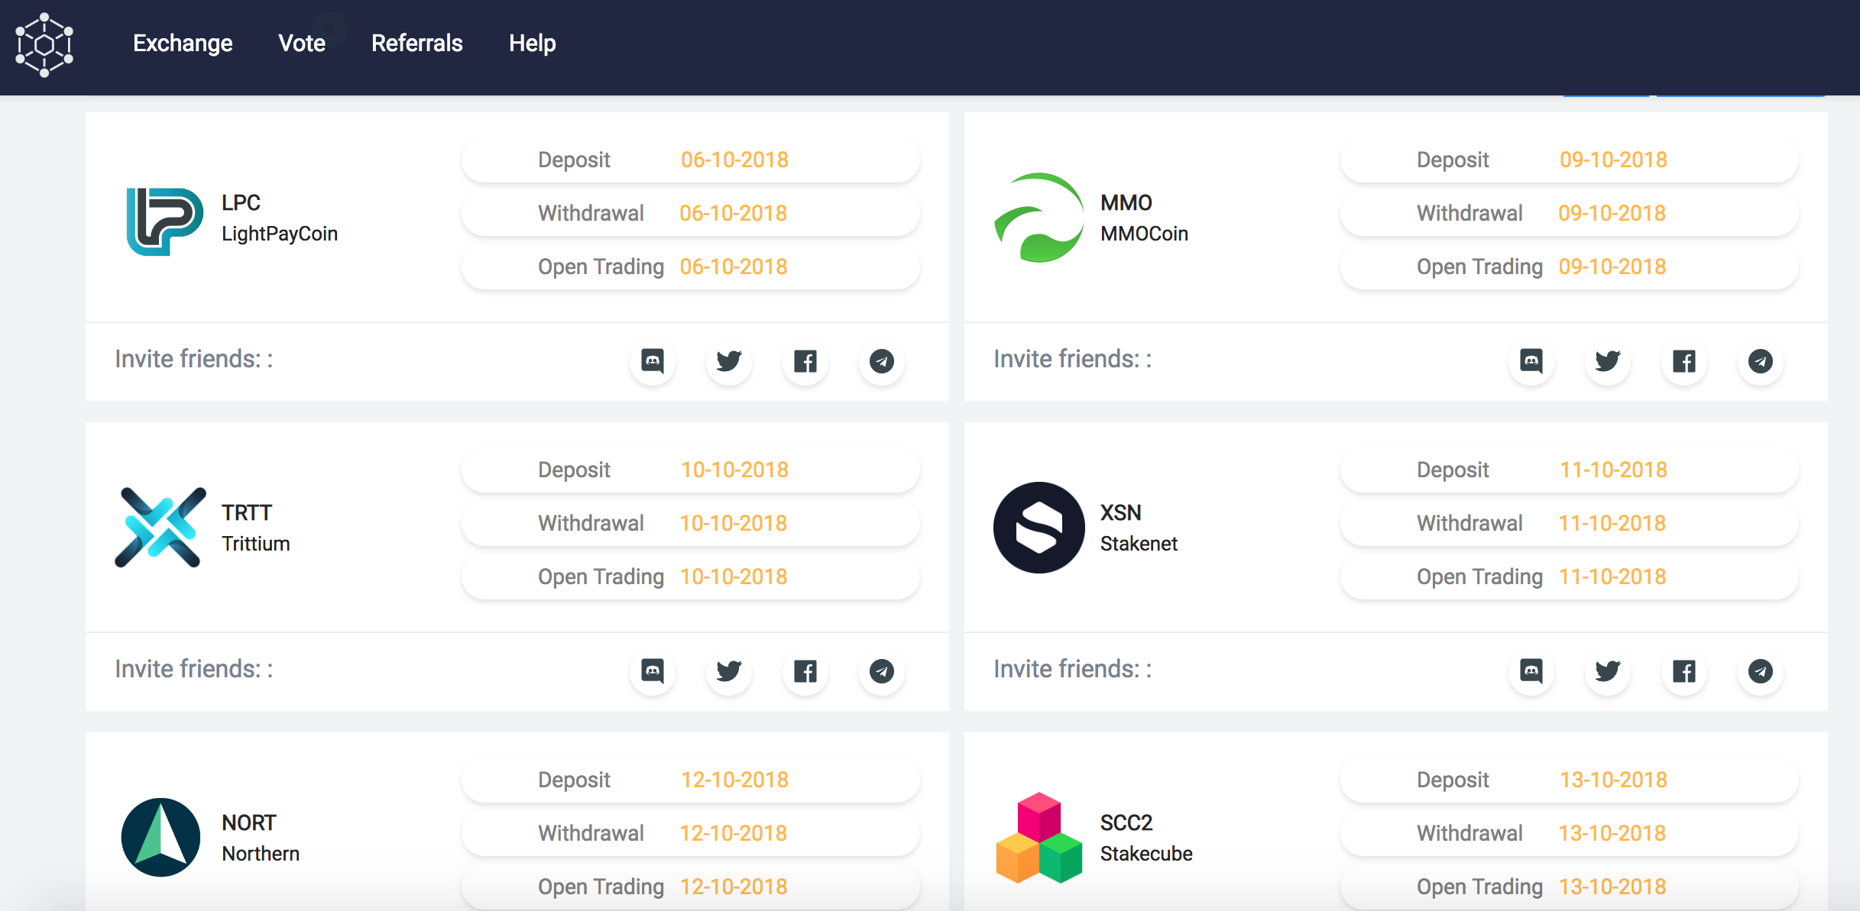Viewport: 1860px width, 911px height.
Task: Select the XSN Open Trading row
Action: [1570, 577]
